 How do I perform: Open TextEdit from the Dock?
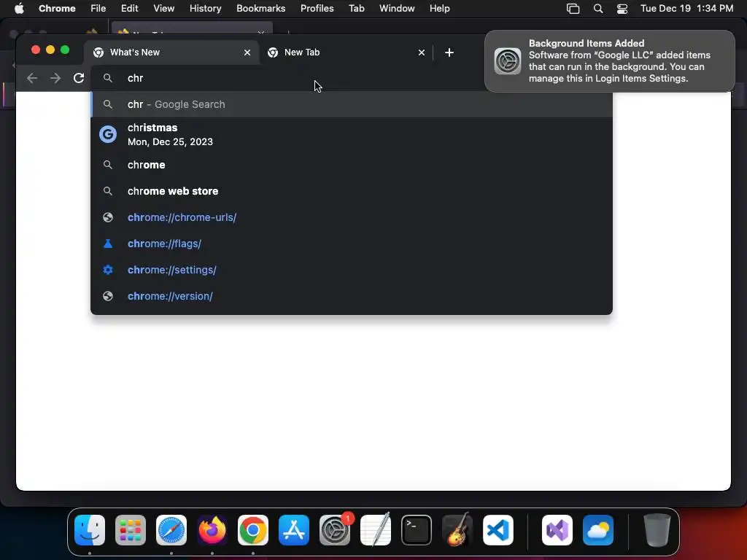(x=376, y=530)
